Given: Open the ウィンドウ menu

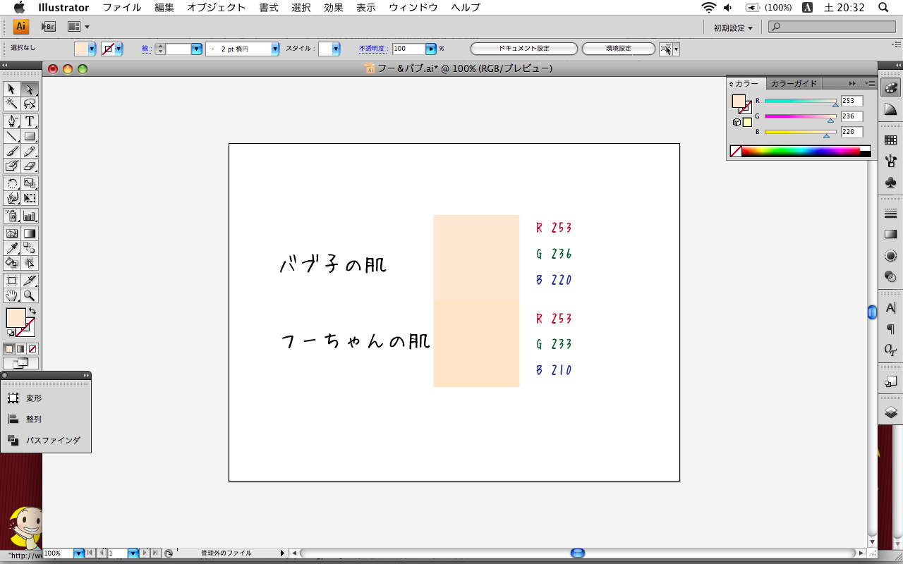Looking at the screenshot, I should [x=413, y=8].
